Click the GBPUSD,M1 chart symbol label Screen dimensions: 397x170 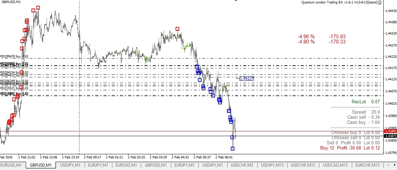(x=11, y=2)
